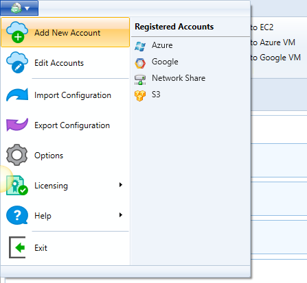Open the application menu dropdown button
Viewport: 307px width, 283px height.
19,8
